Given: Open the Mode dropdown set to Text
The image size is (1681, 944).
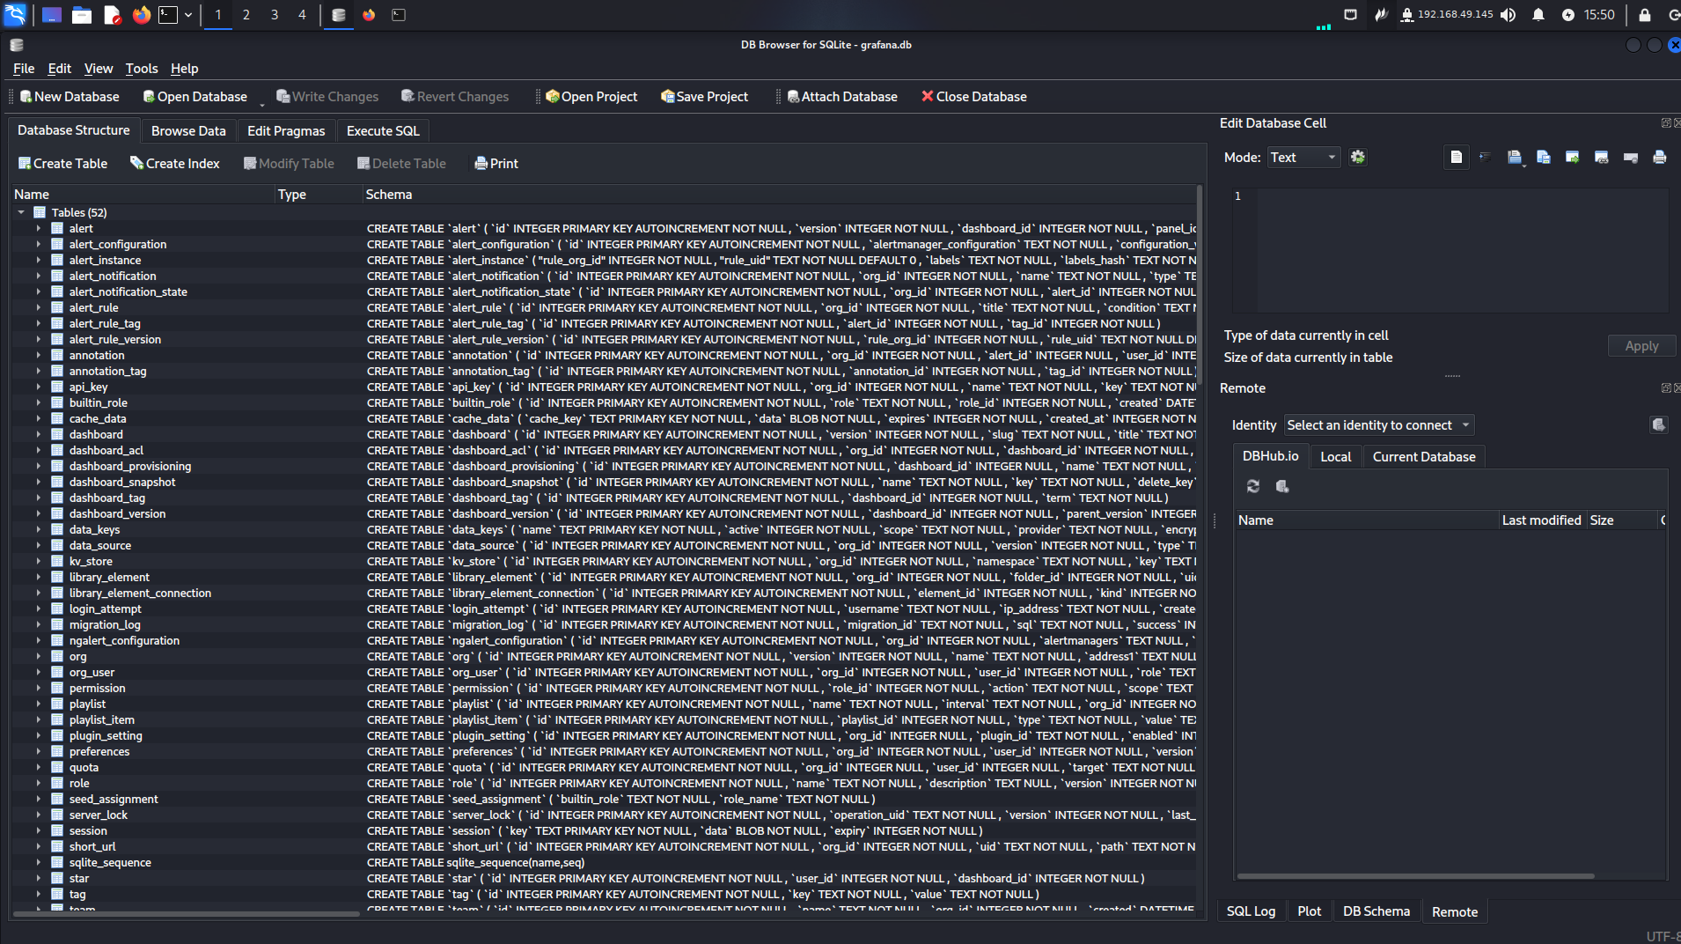Looking at the screenshot, I should pyautogui.click(x=1303, y=158).
